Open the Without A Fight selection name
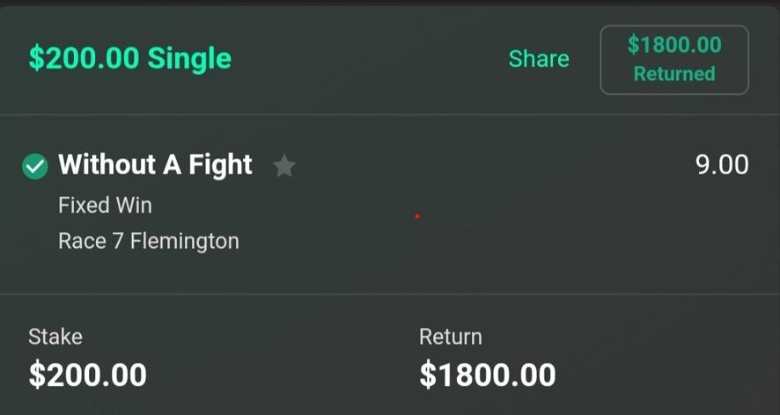780x415 pixels. 155,164
